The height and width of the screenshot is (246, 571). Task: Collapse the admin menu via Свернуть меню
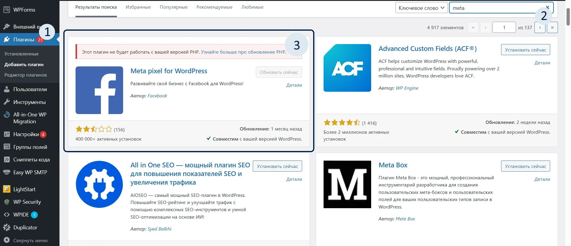pos(30,240)
